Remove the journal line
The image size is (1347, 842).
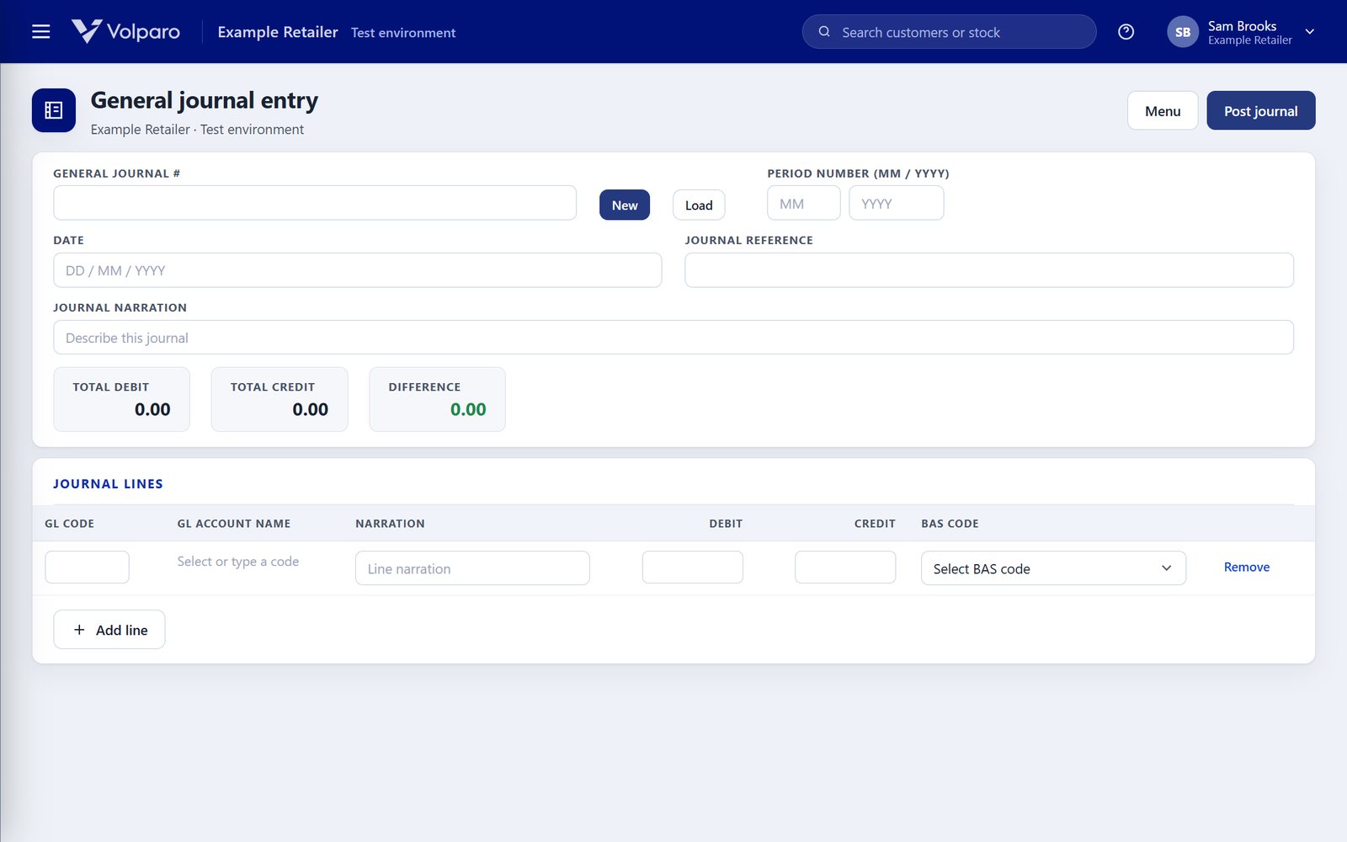tap(1246, 568)
